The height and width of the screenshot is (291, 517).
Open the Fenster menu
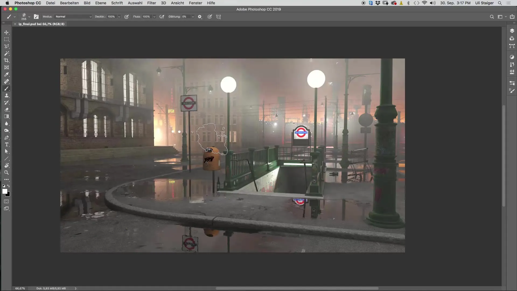pos(195,3)
